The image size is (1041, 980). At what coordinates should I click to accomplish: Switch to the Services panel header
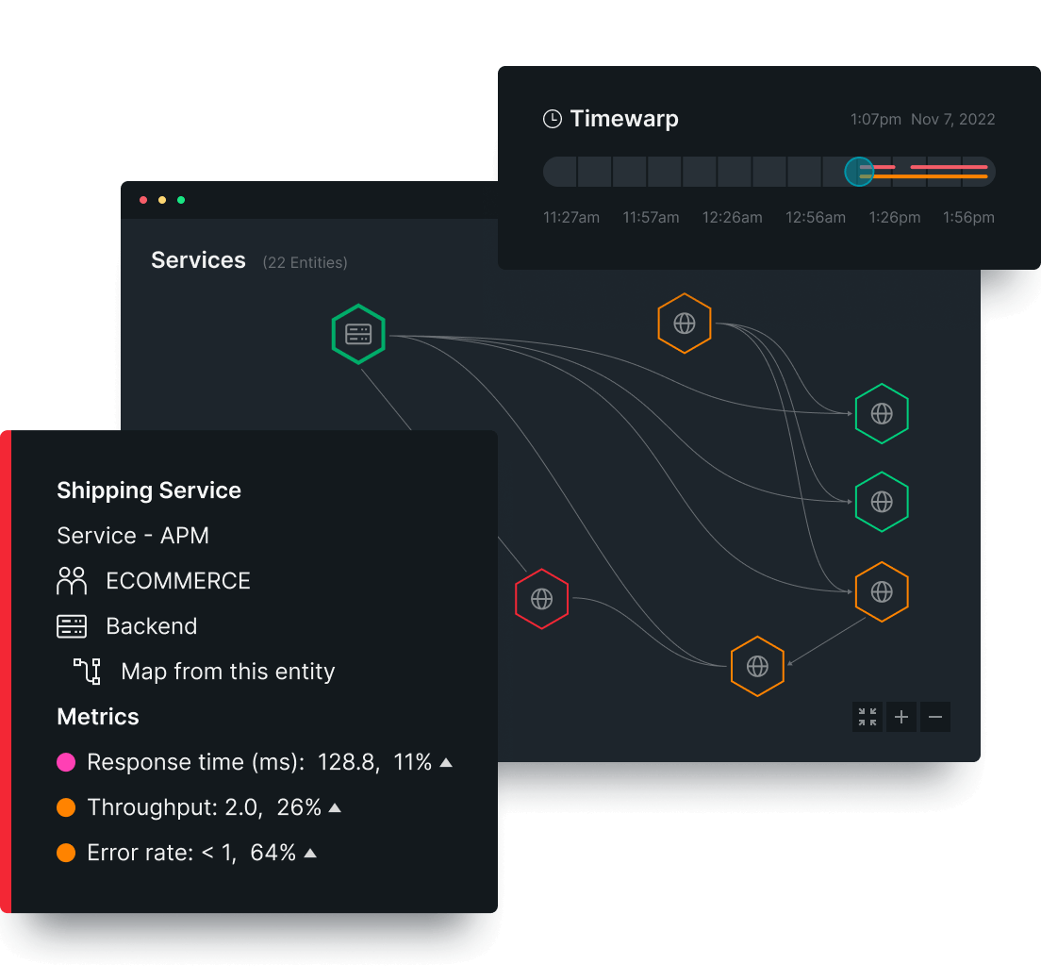pyautogui.click(x=198, y=259)
